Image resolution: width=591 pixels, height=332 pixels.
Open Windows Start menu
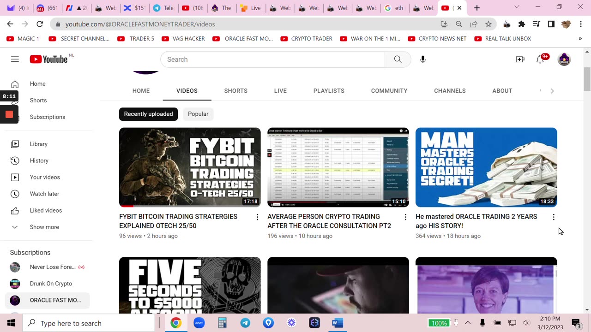point(11,323)
